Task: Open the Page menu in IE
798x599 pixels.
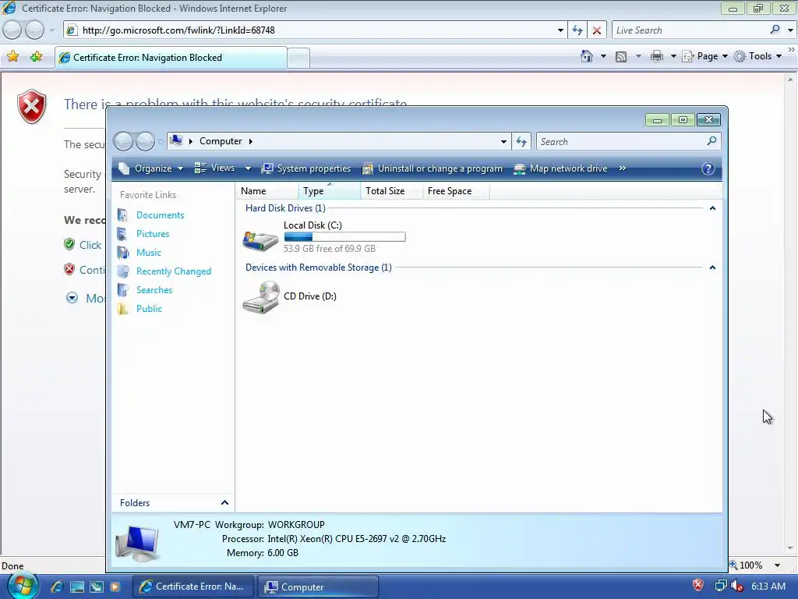Action: click(704, 56)
